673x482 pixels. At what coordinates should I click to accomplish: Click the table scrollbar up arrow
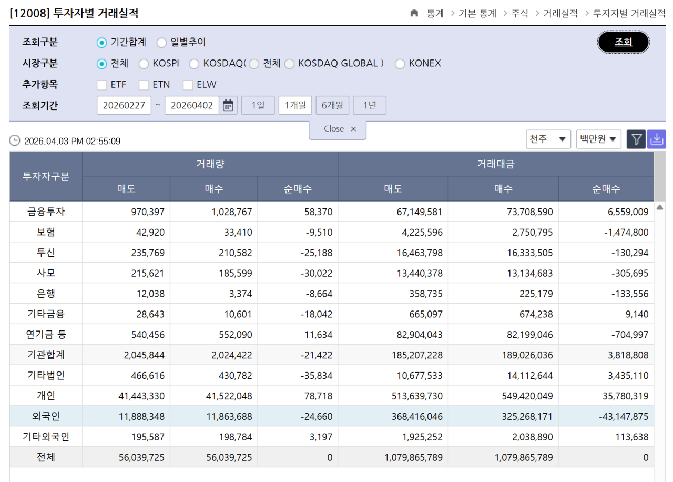click(660, 207)
